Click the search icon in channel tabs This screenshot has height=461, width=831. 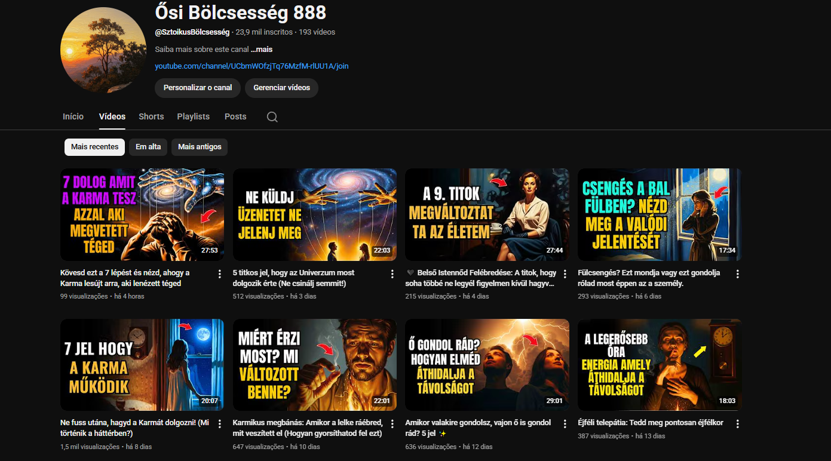[x=272, y=117]
